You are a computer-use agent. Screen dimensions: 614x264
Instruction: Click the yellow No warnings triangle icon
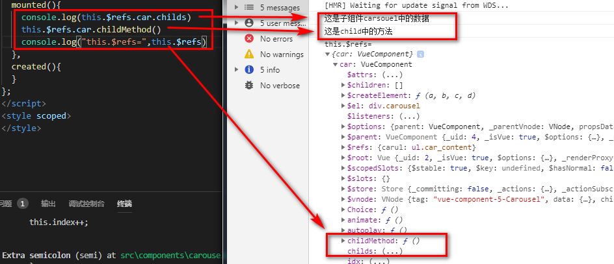[248, 54]
